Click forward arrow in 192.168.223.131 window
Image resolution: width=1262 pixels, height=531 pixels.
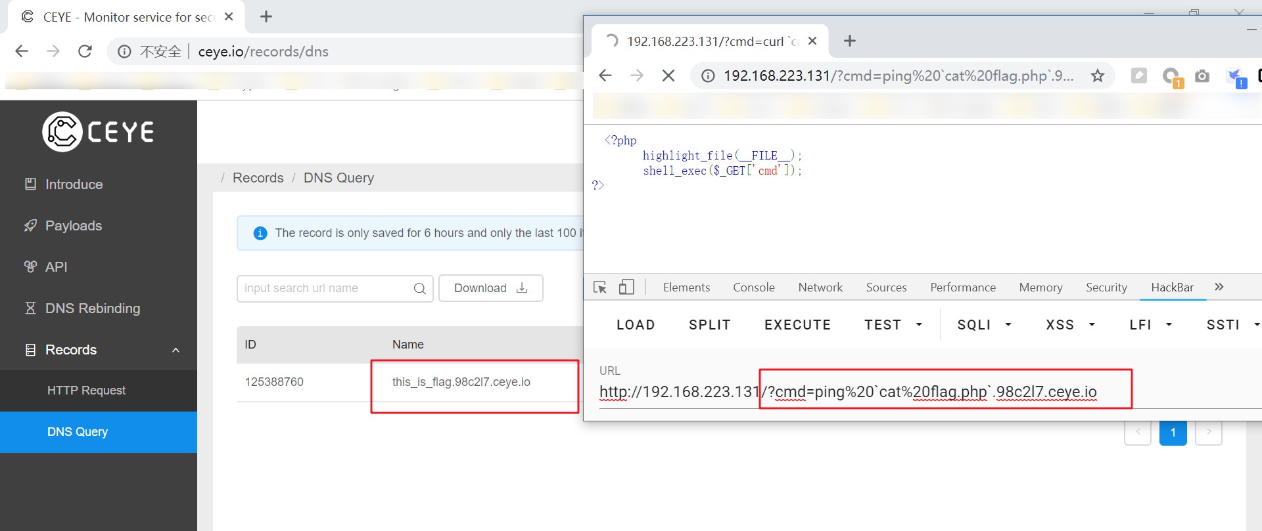pos(637,75)
